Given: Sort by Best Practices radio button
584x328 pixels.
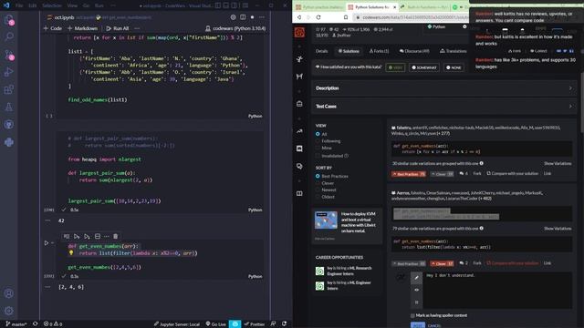Looking at the screenshot, I should (318, 176).
